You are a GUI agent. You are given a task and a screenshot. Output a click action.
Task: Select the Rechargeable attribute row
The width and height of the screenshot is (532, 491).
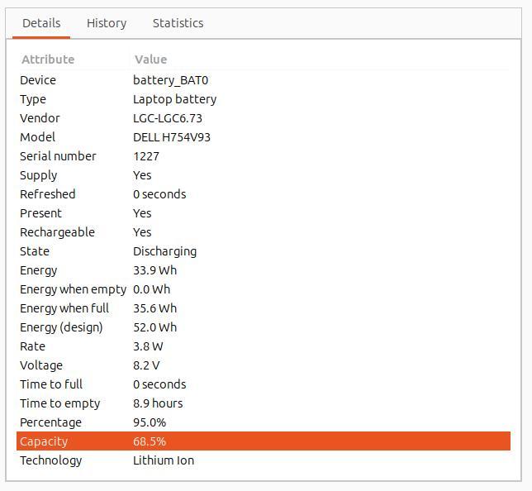(264, 232)
